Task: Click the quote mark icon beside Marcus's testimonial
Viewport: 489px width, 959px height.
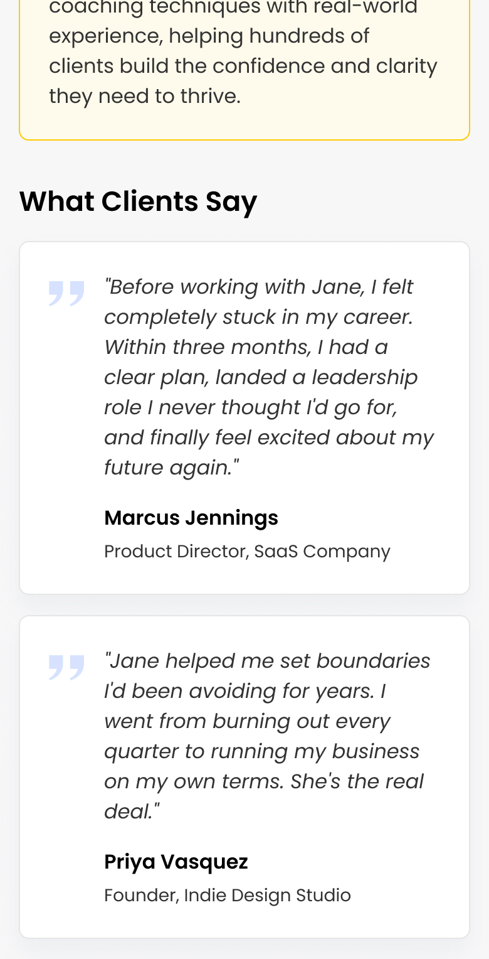Action: (x=66, y=294)
